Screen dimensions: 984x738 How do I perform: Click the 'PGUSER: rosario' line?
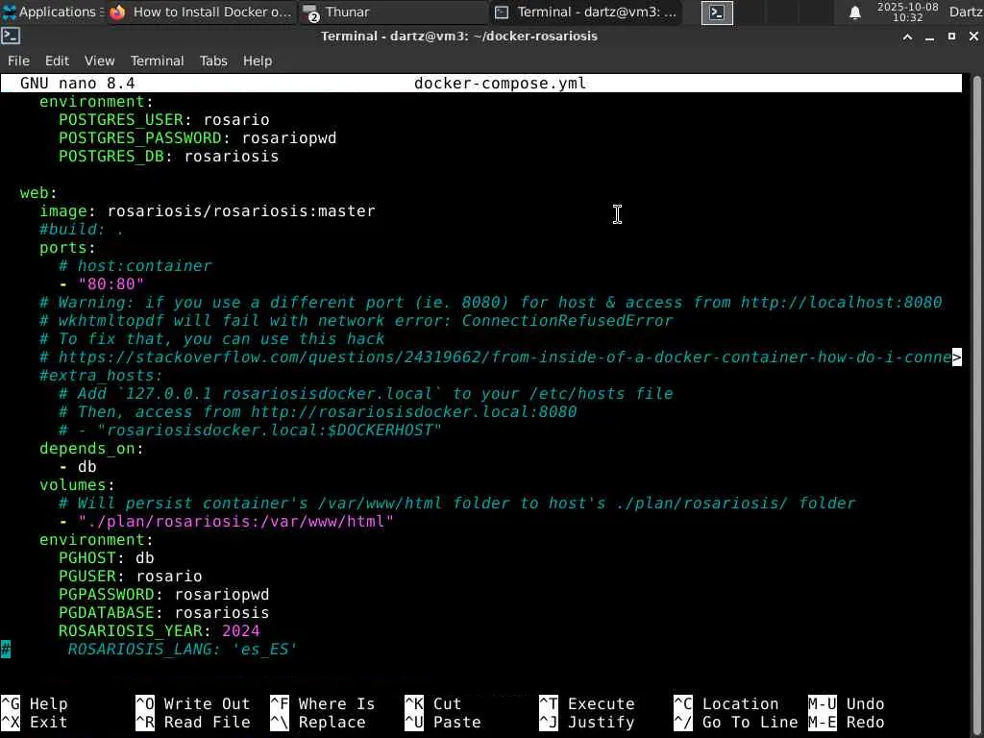point(130,577)
